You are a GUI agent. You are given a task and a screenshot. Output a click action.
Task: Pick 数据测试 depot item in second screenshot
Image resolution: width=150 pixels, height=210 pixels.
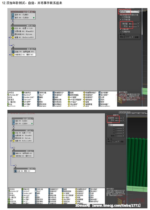click(79, 191)
